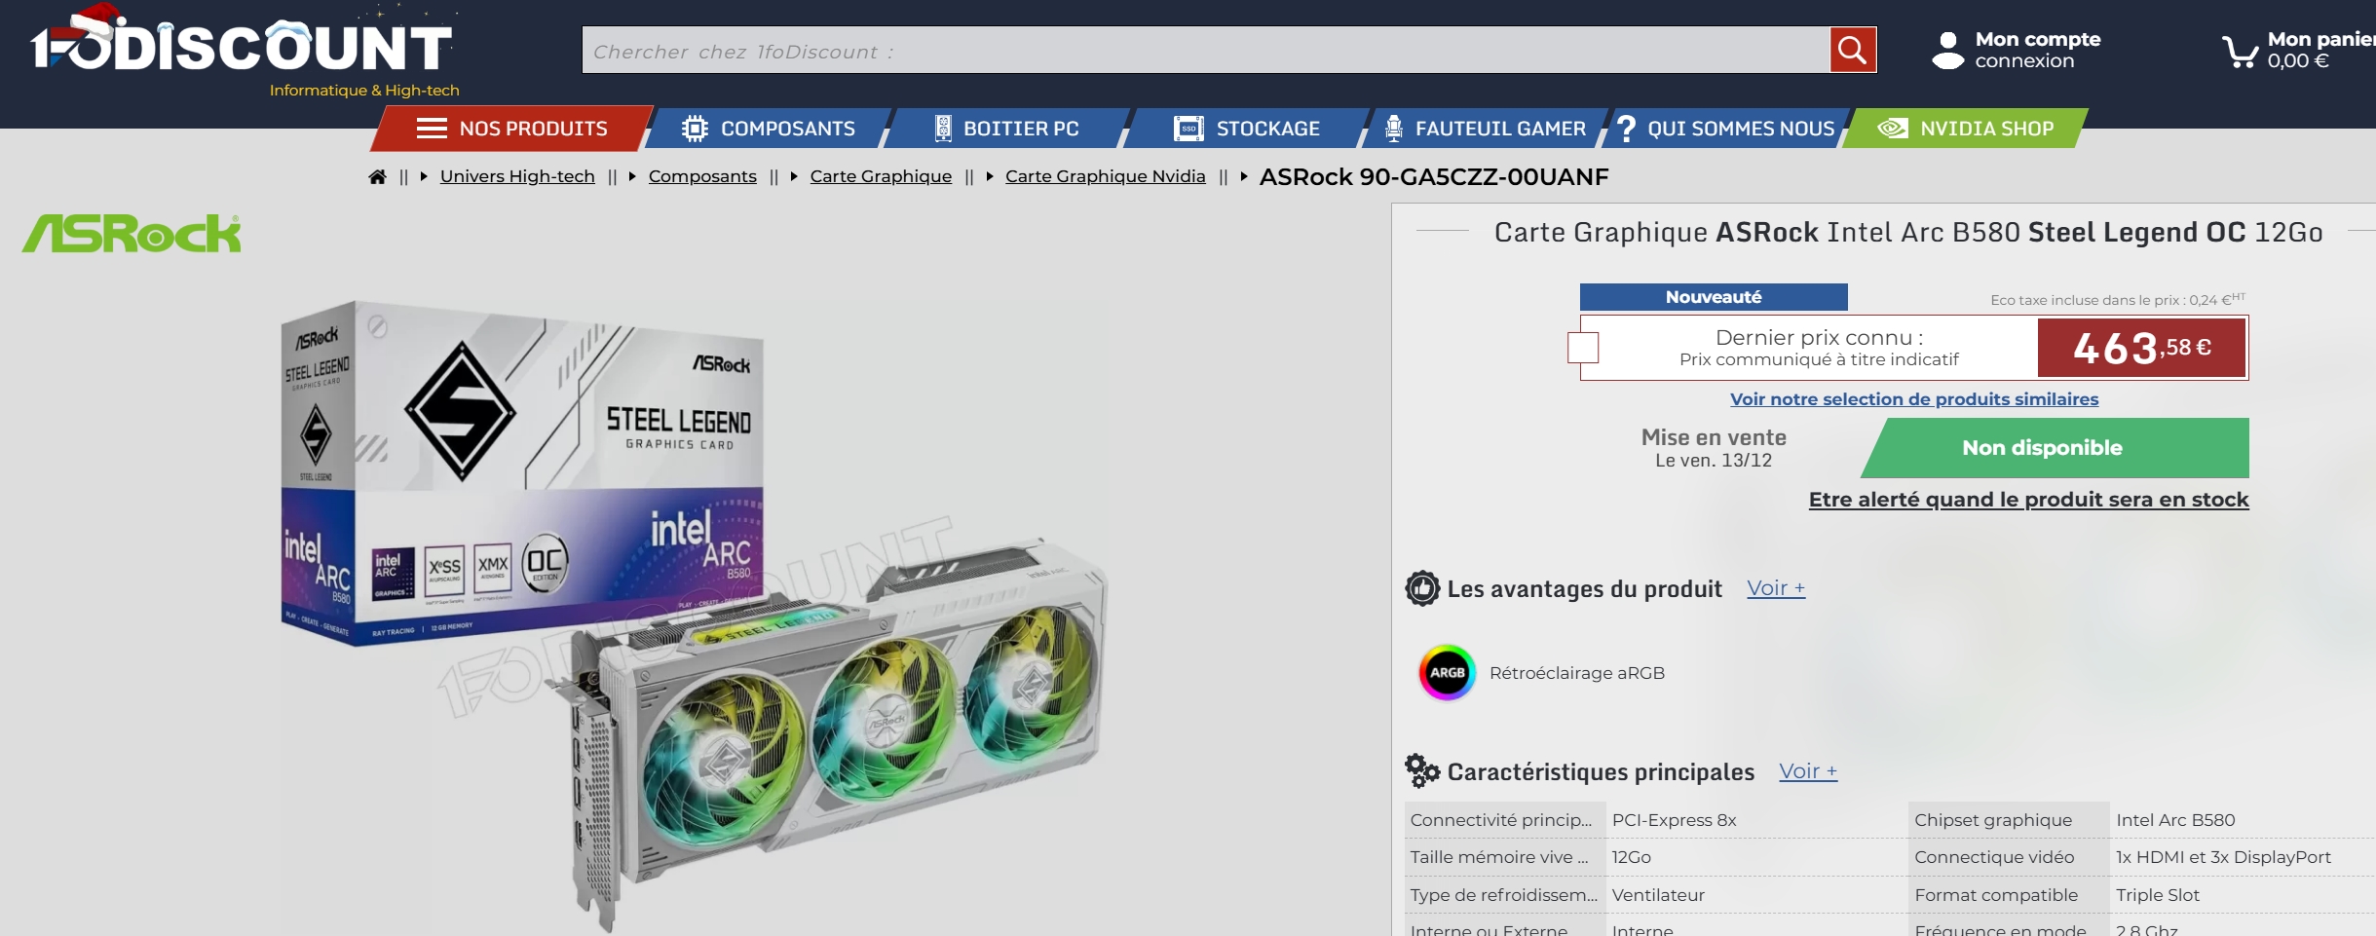Screen dimensions: 2376x936
Task: Click the question mark icon beside Qui Sommes Nous
Action: [x=1625, y=129]
